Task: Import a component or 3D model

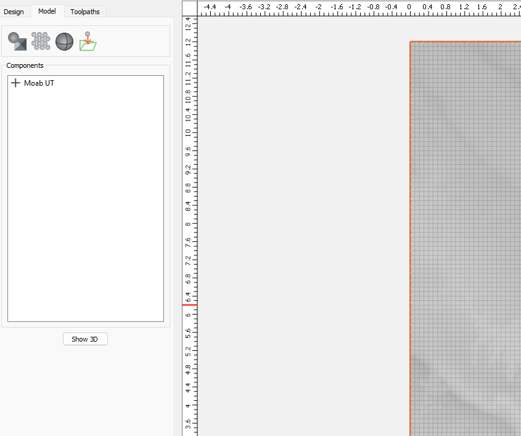Action: click(x=88, y=41)
